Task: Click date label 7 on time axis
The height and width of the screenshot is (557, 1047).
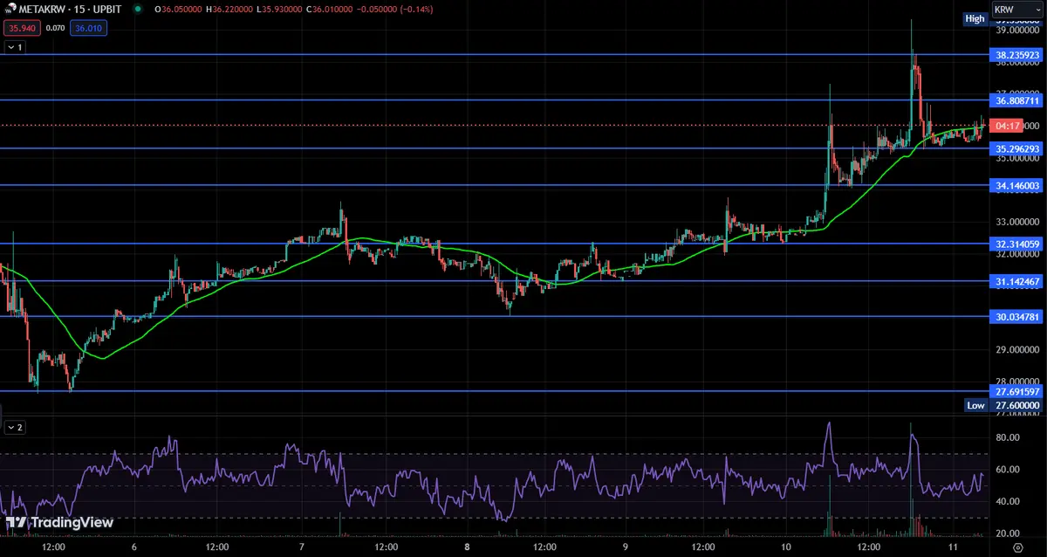Action: pos(301,547)
